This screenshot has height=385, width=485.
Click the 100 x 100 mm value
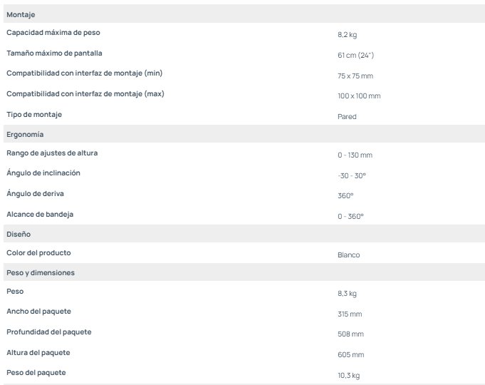pos(359,96)
